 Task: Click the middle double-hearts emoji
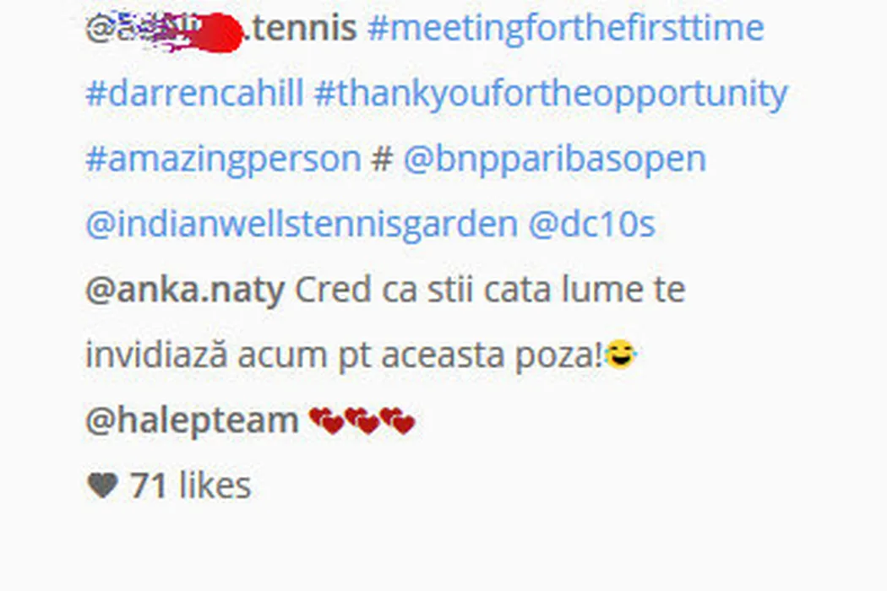(x=362, y=420)
